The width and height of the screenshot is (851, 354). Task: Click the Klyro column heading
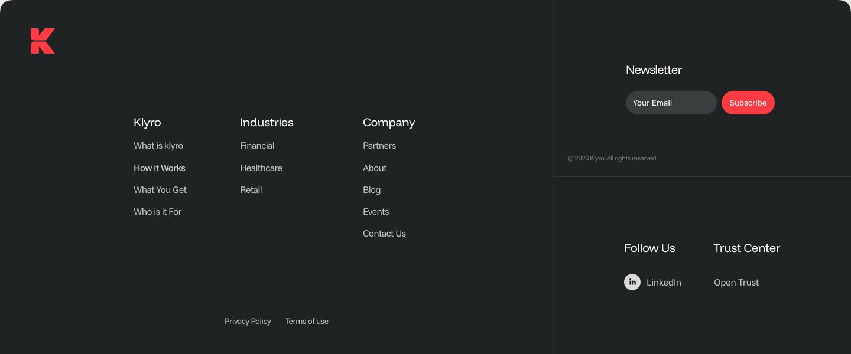pyautogui.click(x=147, y=123)
